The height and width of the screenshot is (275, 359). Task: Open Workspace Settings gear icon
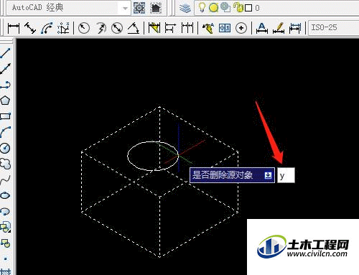[139, 8]
